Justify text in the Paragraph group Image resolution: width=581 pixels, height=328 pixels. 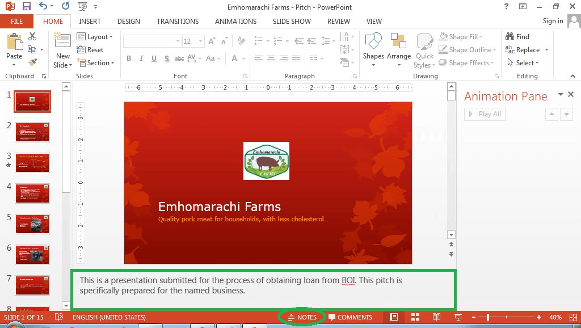[x=296, y=58]
